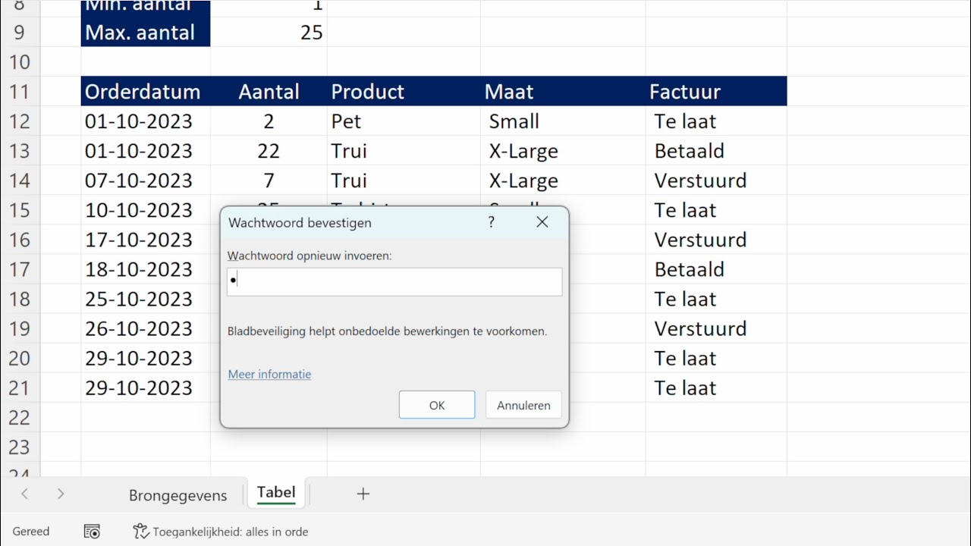This screenshot has height=546, width=971.
Task: Select Betaald cell in row 17
Action: click(716, 269)
